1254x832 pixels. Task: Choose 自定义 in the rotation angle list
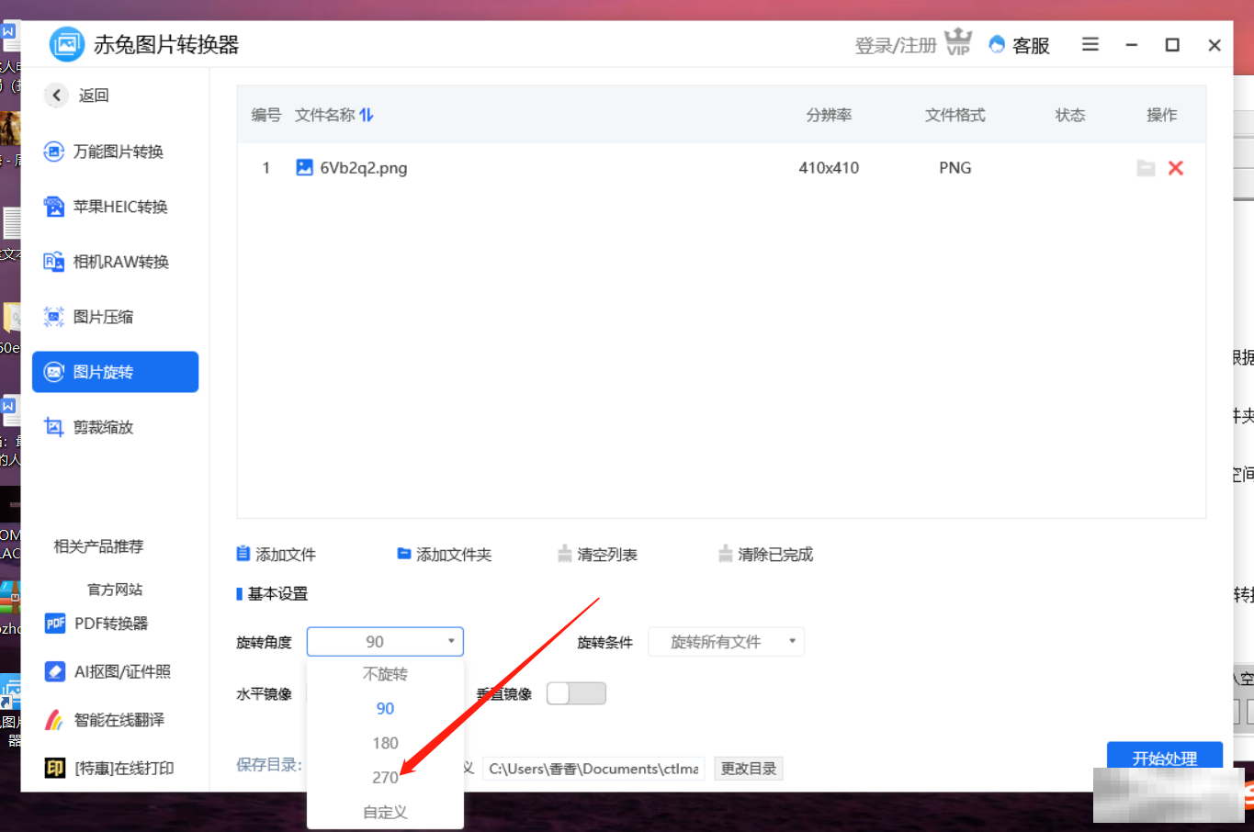pyautogui.click(x=385, y=812)
